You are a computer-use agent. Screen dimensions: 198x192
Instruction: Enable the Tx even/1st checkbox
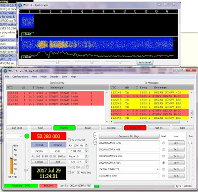[69, 140]
